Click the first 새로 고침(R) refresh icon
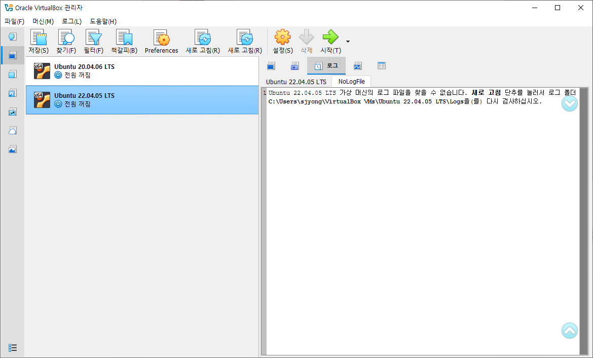The height and width of the screenshot is (358, 593). [203, 38]
